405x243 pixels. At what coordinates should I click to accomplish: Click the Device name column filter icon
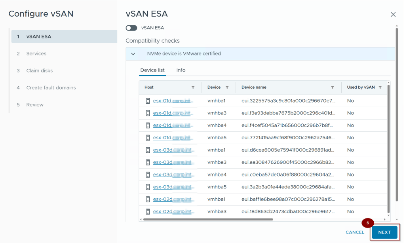pyautogui.click(x=332, y=87)
